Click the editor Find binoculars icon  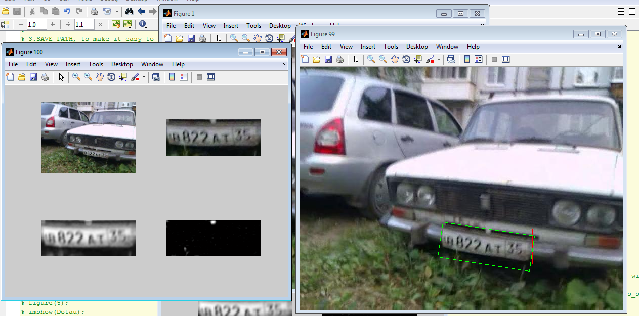(130, 11)
